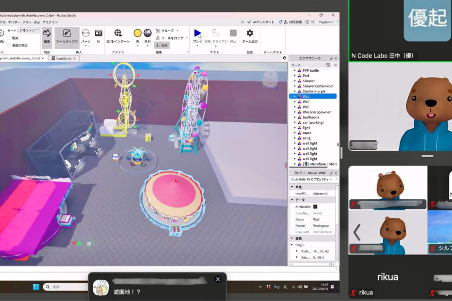Image resolution: width=452 pixels, height=301 pixels.
Task: Expand the Position property row
Action: point(297,251)
